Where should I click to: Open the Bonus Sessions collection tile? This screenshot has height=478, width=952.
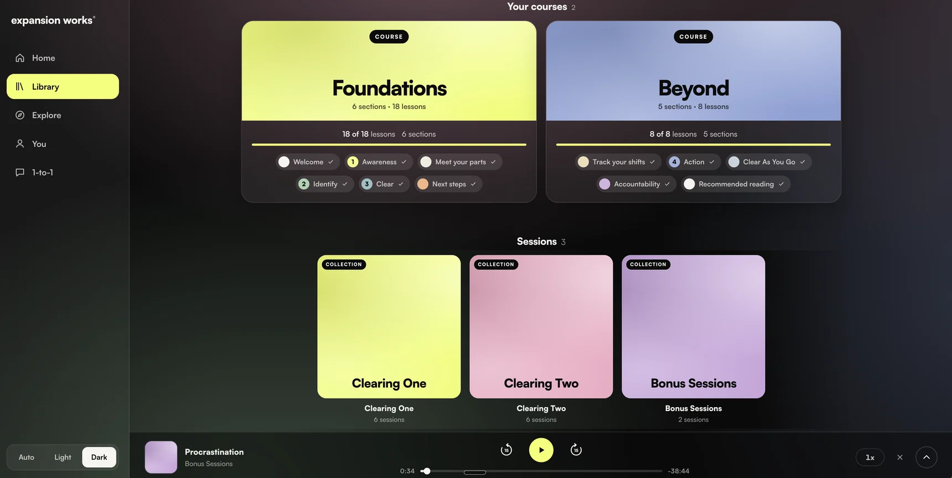[x=694, y=326]
